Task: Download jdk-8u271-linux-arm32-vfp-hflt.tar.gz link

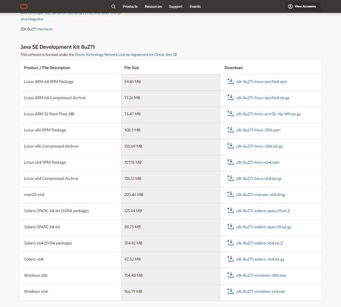Action: coord(268,114)
